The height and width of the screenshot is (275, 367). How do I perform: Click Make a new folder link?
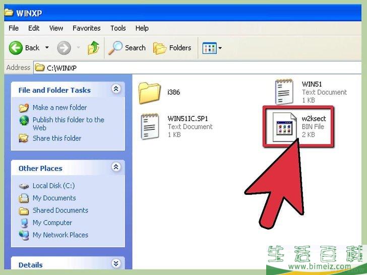click(x=59, y=108)
